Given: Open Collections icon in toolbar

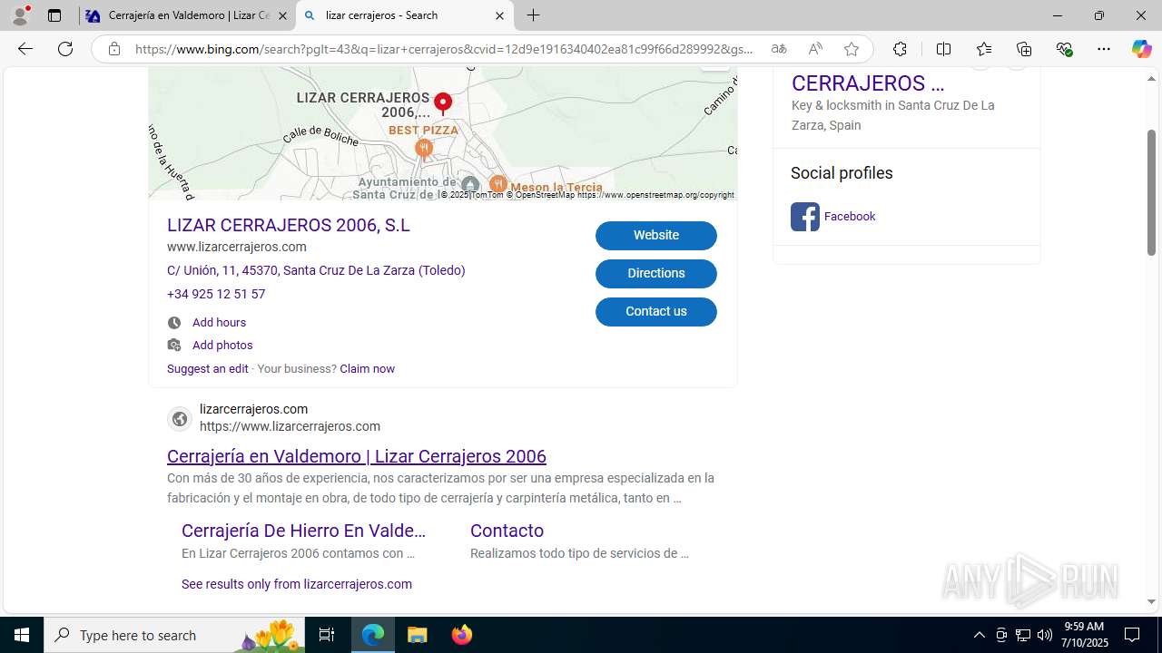Looking at the screenshot, I should point(1024,49).
